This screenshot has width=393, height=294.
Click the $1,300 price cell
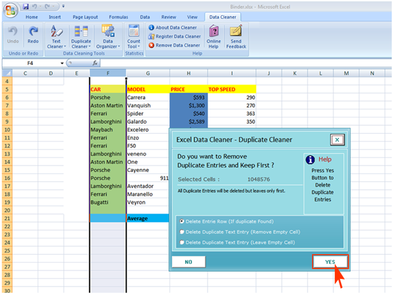pyautogui.click(x=188, y=106)
